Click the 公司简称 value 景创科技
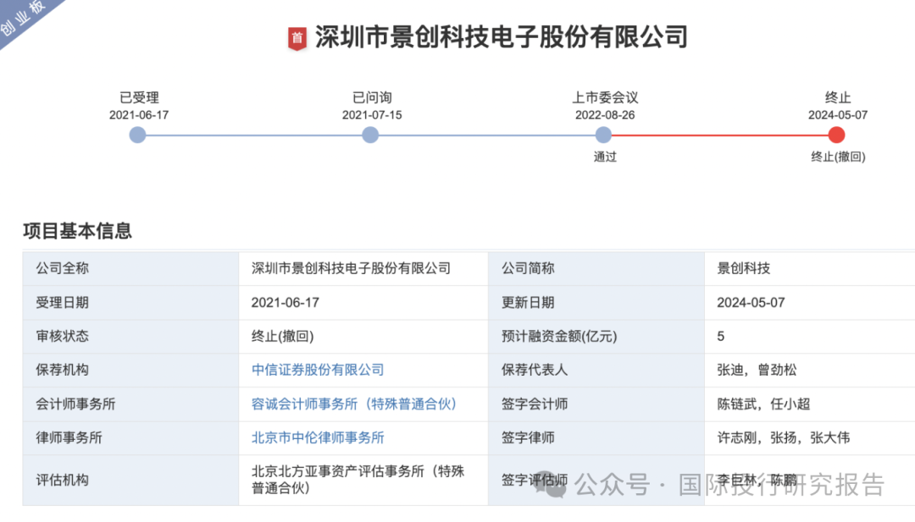The image size is (915, 522). 744,268
